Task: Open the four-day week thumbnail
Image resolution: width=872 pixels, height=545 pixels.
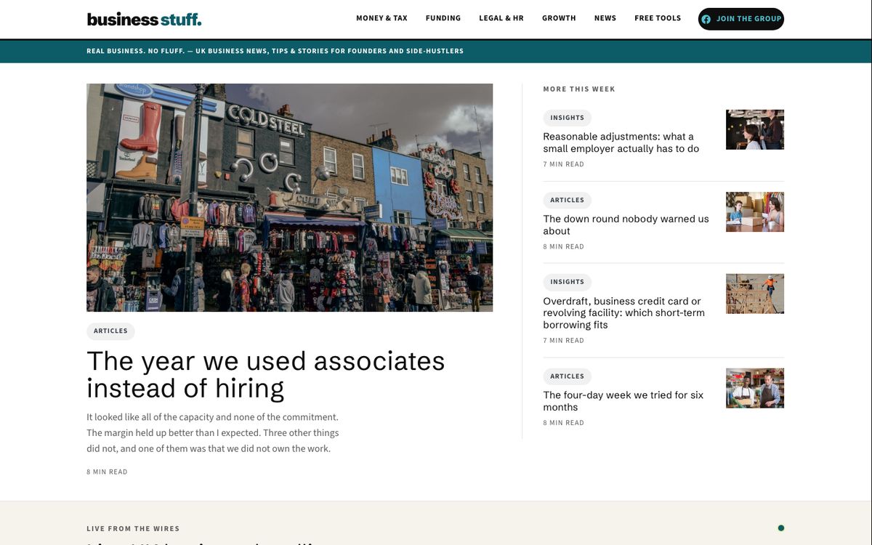Action: (755, 388)
